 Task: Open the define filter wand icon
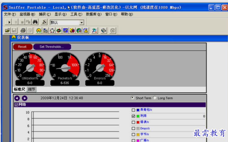pos(44,22)
